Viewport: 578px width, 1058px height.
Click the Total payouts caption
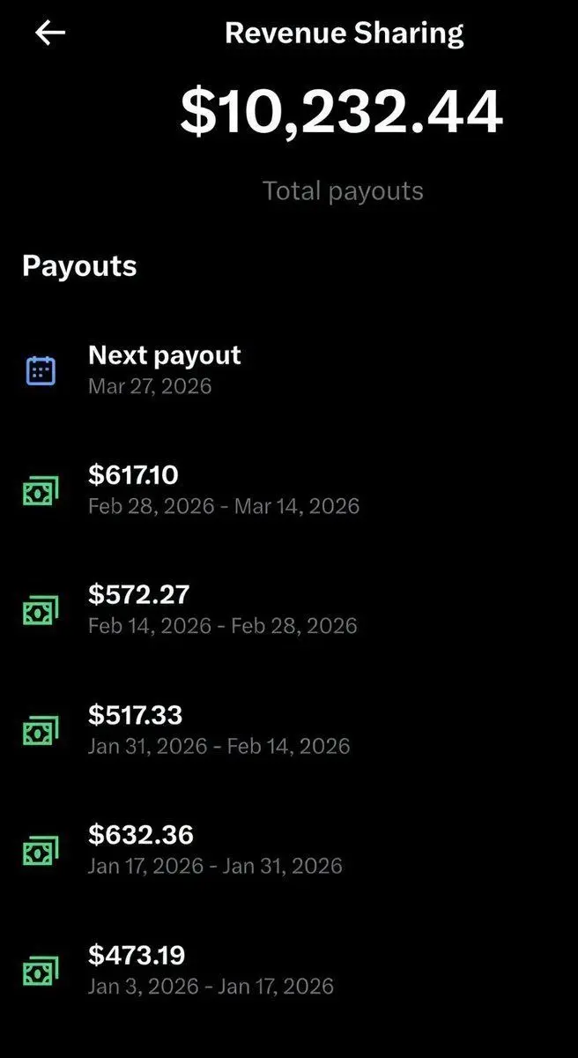pyautogui.click(x=343, y=191)
